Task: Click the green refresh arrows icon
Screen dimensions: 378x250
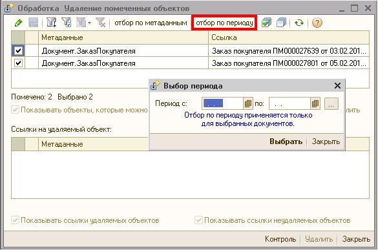Action: (299, 23)
